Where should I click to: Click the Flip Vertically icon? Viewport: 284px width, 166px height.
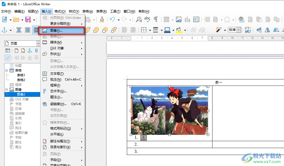click(259, 30)
